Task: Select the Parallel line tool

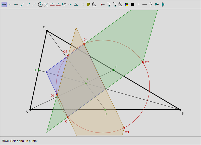Action: tap(52, 4)
